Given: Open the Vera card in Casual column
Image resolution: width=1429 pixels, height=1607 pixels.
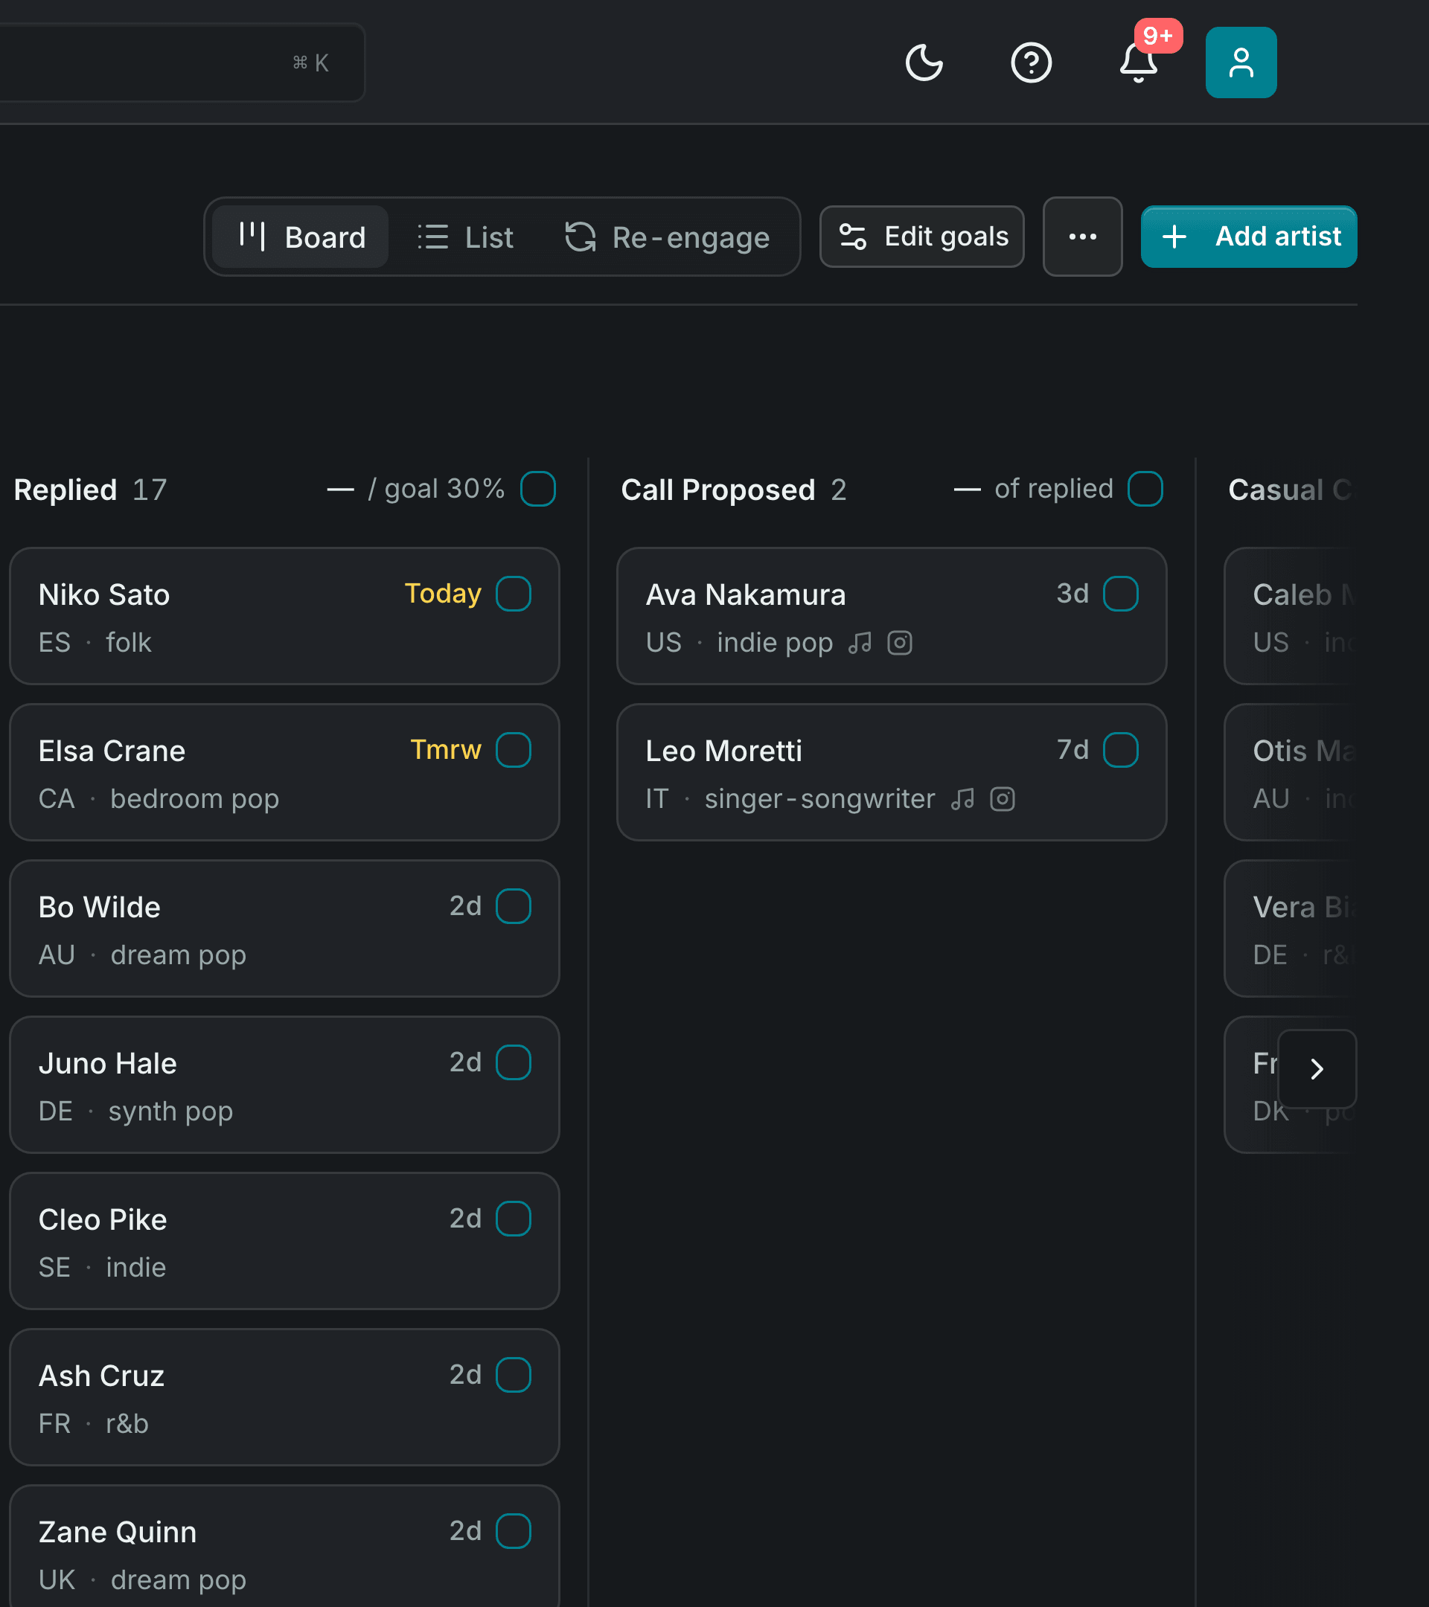Looking at the screenshot, I should [1291, 929].
